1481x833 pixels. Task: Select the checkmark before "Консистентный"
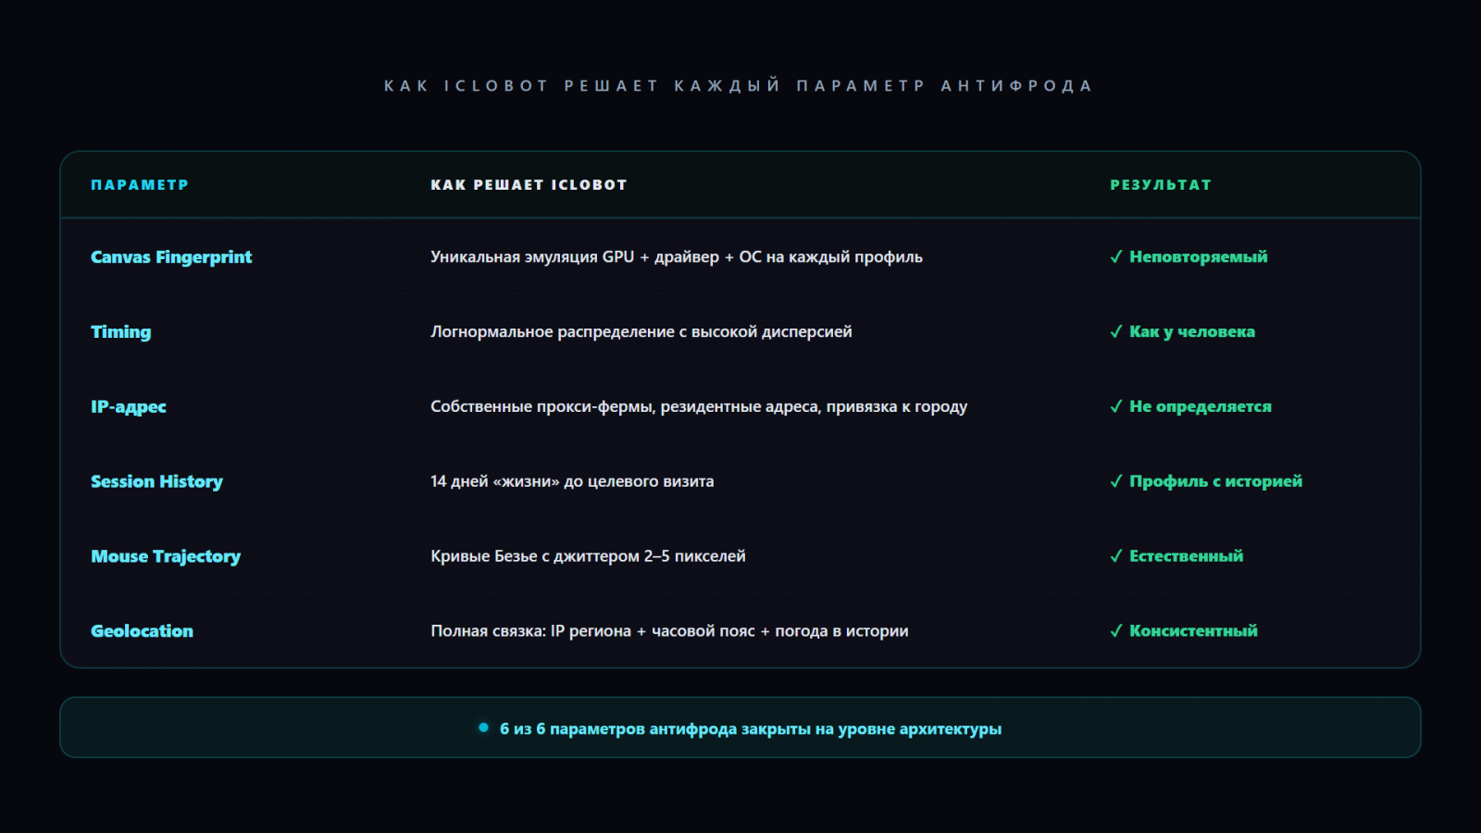(x=1116, y=631)
